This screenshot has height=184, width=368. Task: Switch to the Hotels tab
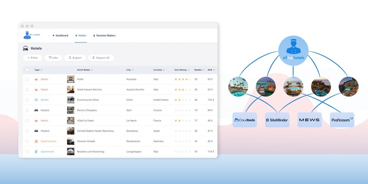click(81, 36)
